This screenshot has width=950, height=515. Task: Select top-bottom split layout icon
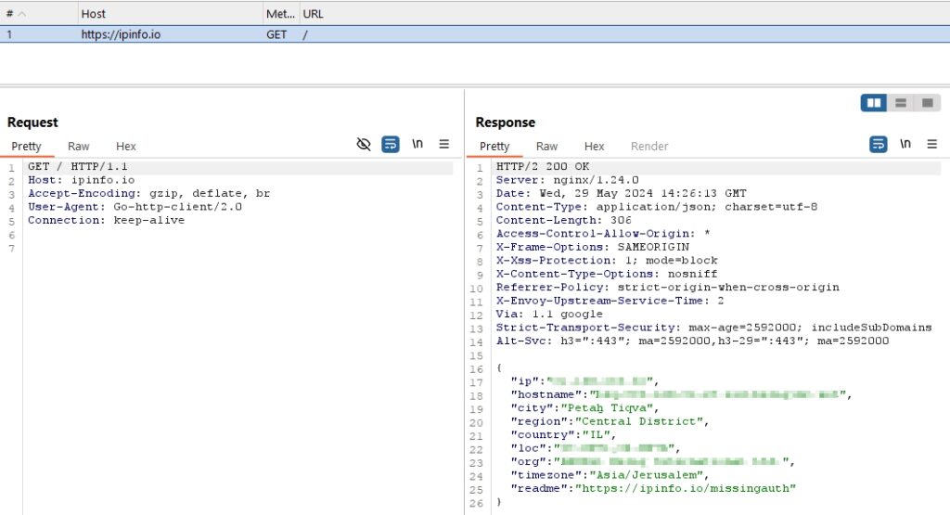[x=900, y=103]
